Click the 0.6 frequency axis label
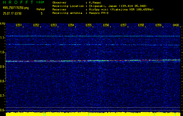Screen dimensions: 183x116 pyautogui.click(x=2, y=110)
